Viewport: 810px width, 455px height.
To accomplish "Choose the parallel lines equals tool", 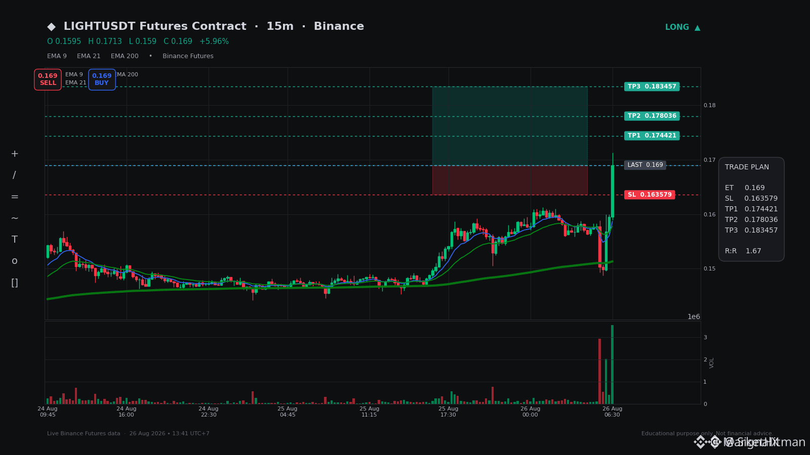I will coord(15,197).
